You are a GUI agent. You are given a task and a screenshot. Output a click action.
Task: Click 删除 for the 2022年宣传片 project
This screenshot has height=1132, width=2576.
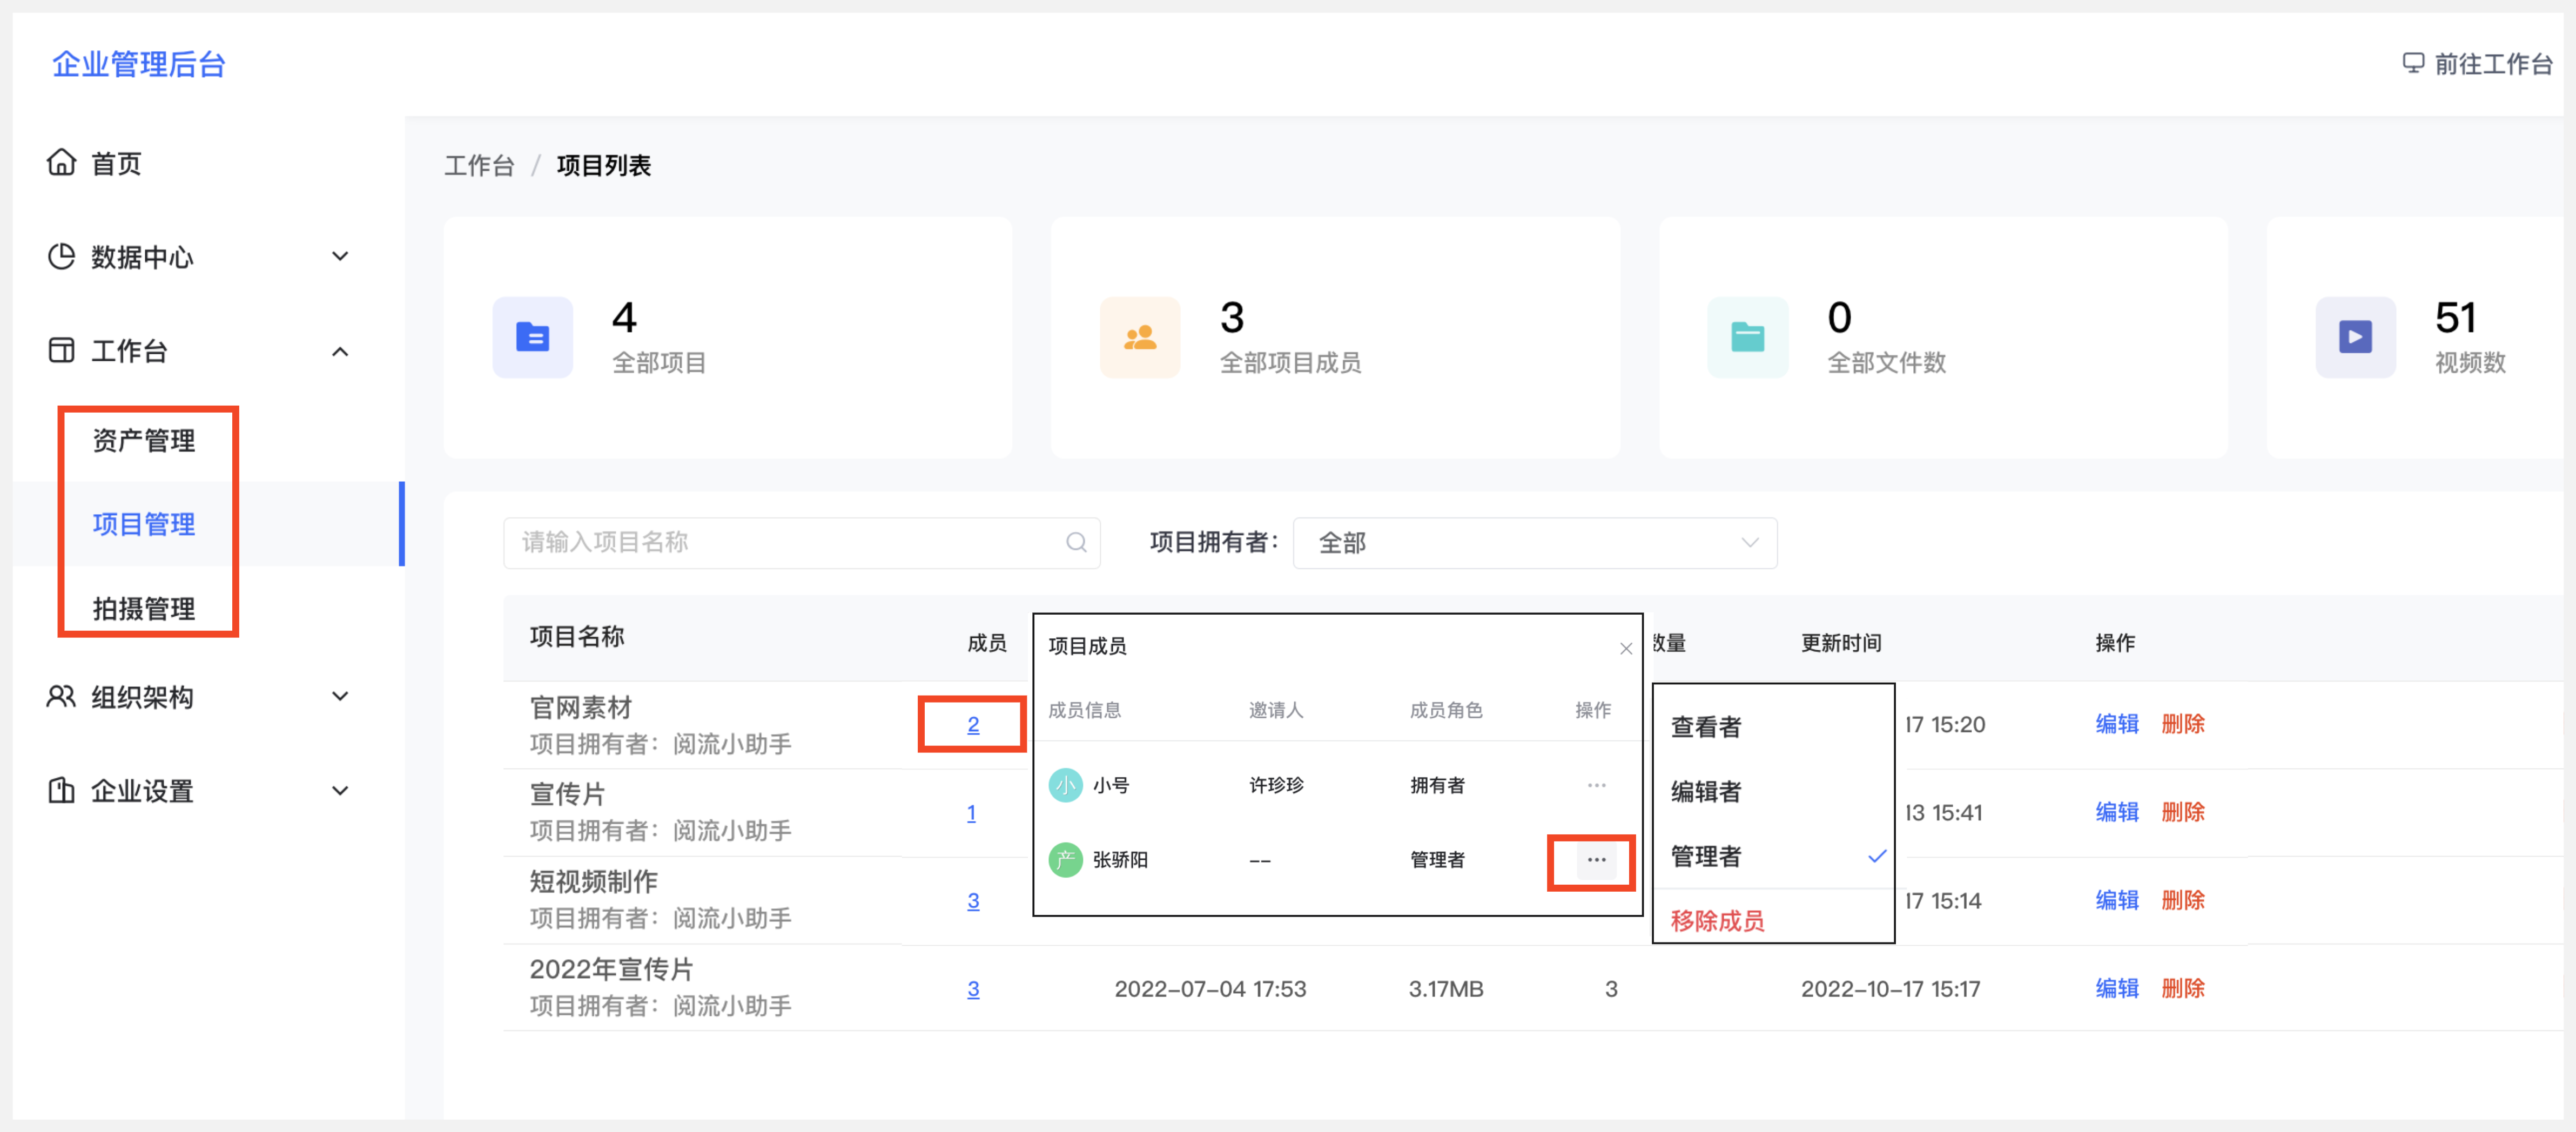coord(2182,987)
